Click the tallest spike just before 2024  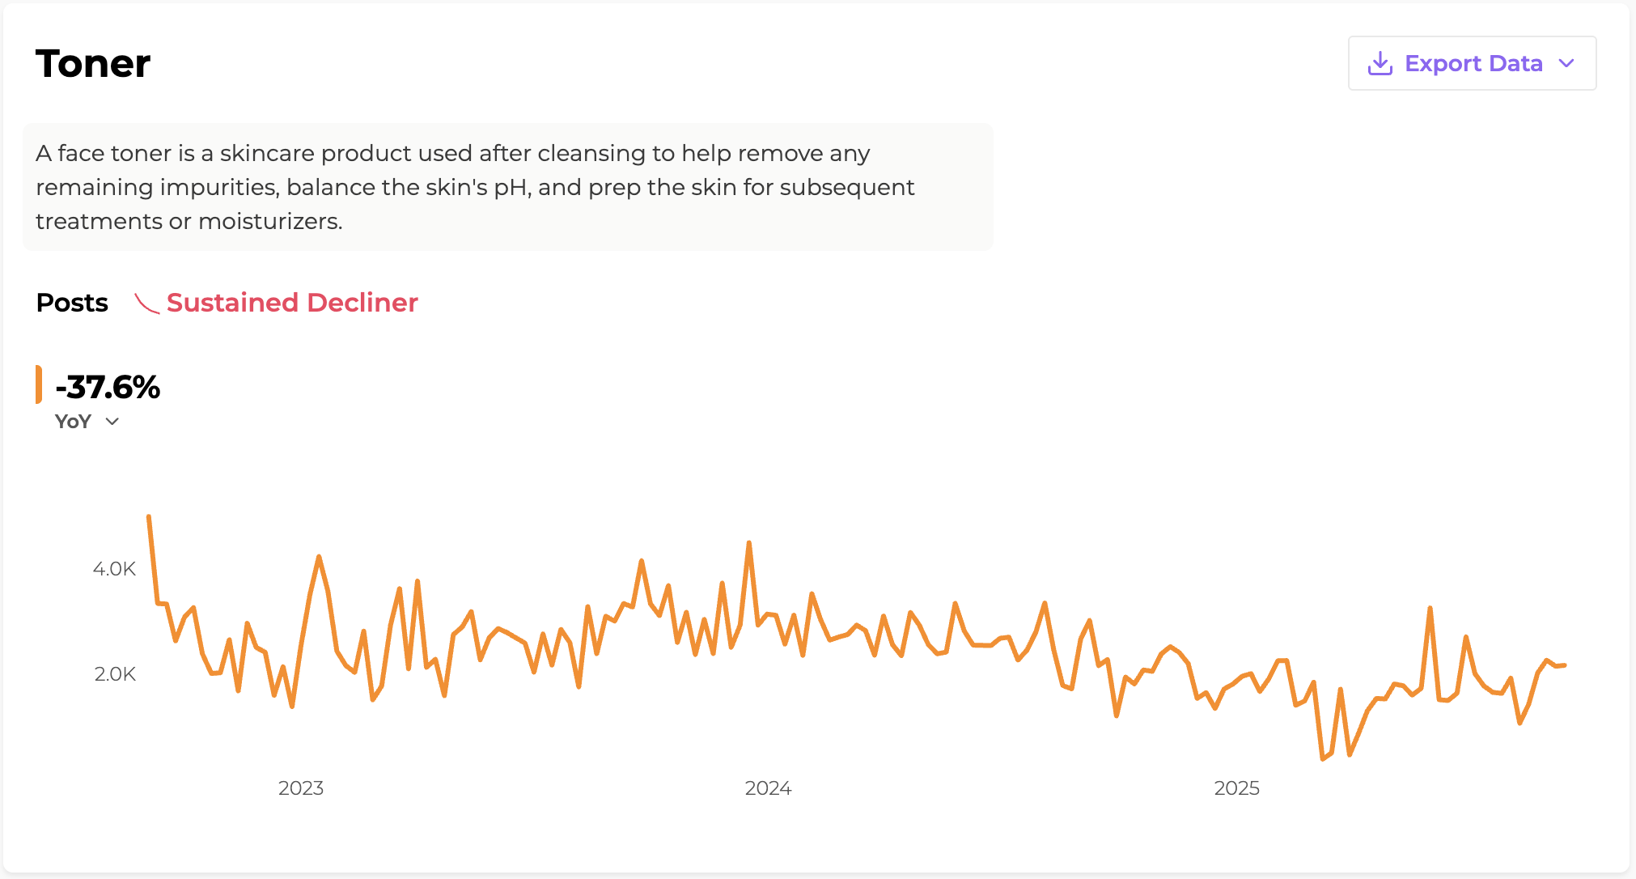[749, 543]
